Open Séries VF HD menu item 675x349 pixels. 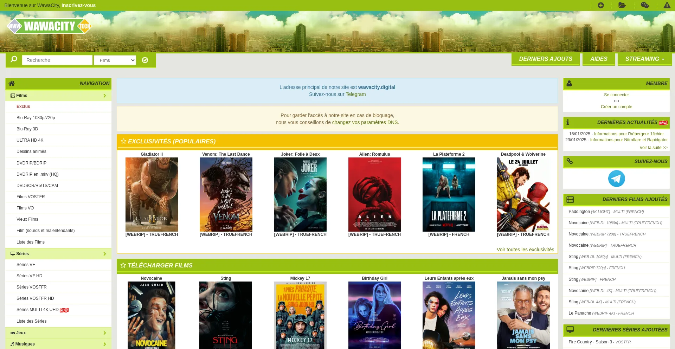tap(29, 276)
